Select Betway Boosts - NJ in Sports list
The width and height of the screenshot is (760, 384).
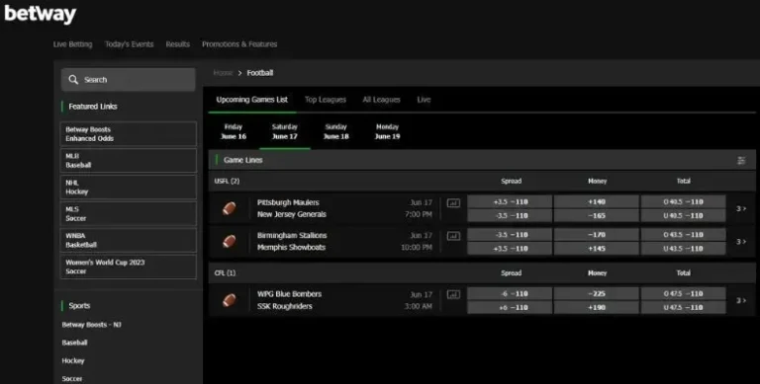click(92, 325)
